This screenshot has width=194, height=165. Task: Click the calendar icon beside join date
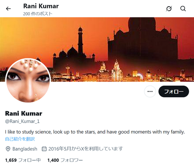pos(44,149)
